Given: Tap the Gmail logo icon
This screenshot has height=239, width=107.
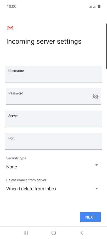Looking at the screenshot, I should [10, 28].
